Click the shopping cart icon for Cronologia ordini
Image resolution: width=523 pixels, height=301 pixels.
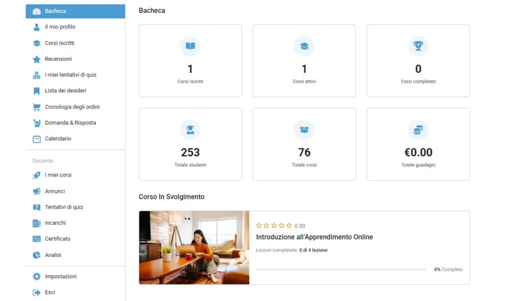pyautogui.click(x=36, y=107)
